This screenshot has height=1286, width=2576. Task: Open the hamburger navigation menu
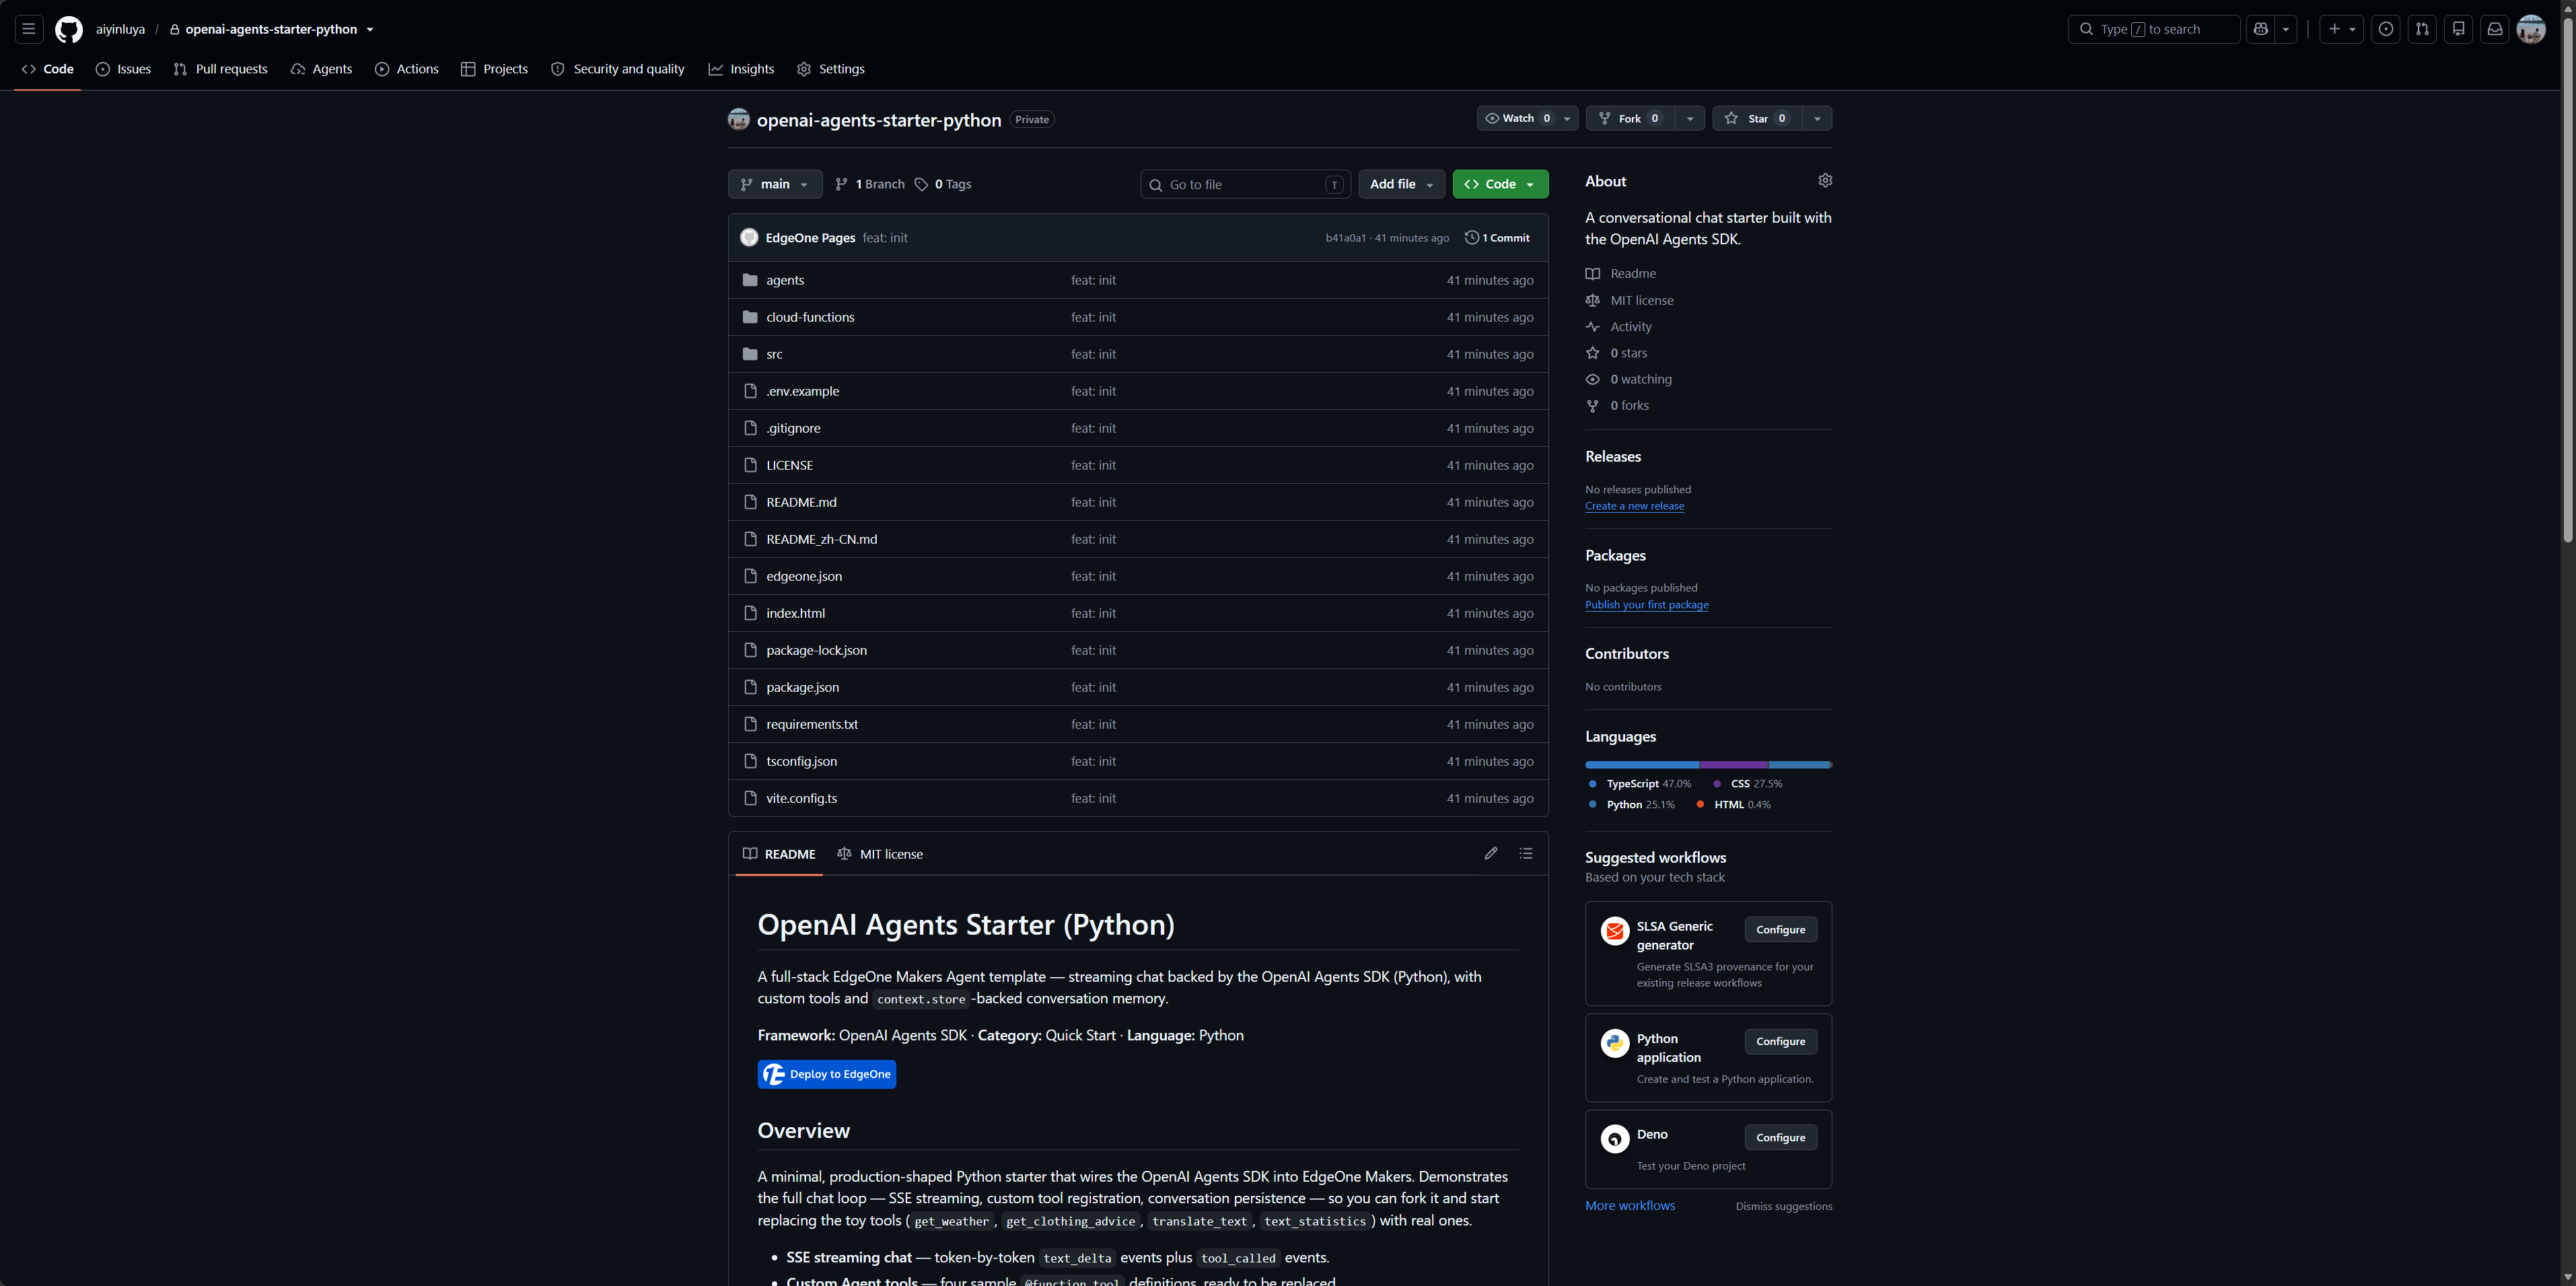(29, 29)
